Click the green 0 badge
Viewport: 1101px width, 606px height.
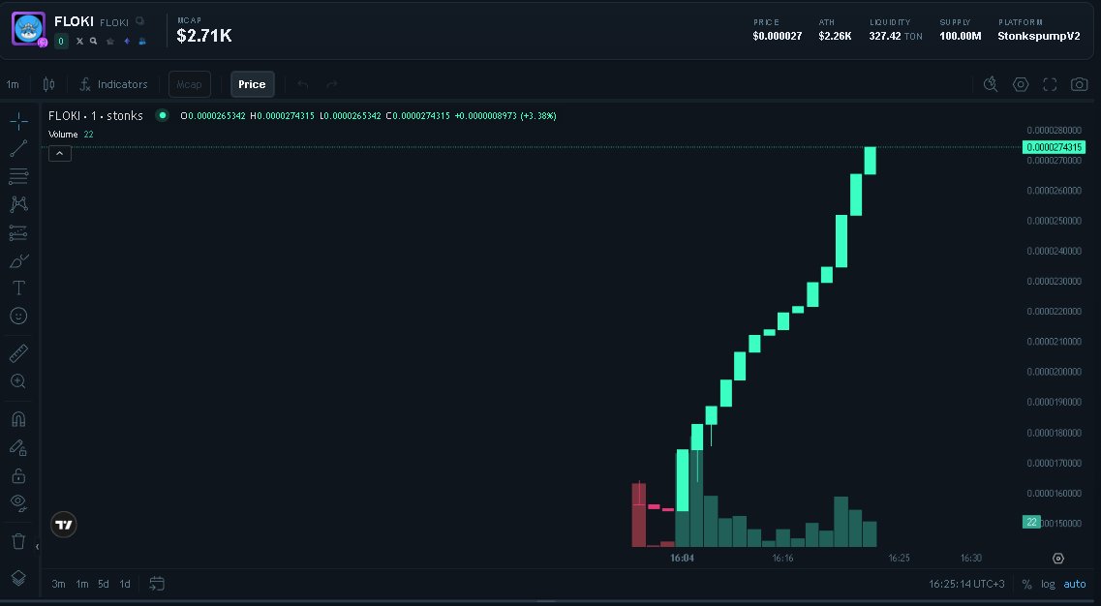pyautogui.click(x=61, y=42)
